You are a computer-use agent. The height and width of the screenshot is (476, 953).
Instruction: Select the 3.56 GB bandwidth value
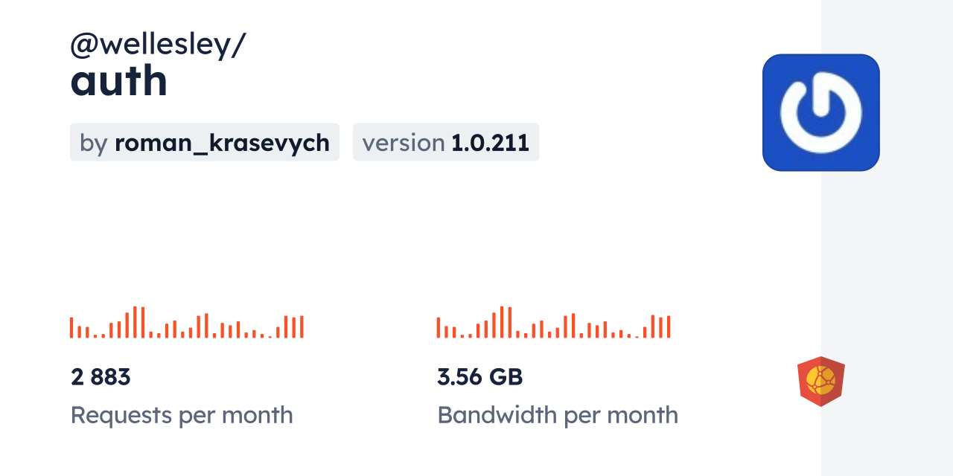479,377
